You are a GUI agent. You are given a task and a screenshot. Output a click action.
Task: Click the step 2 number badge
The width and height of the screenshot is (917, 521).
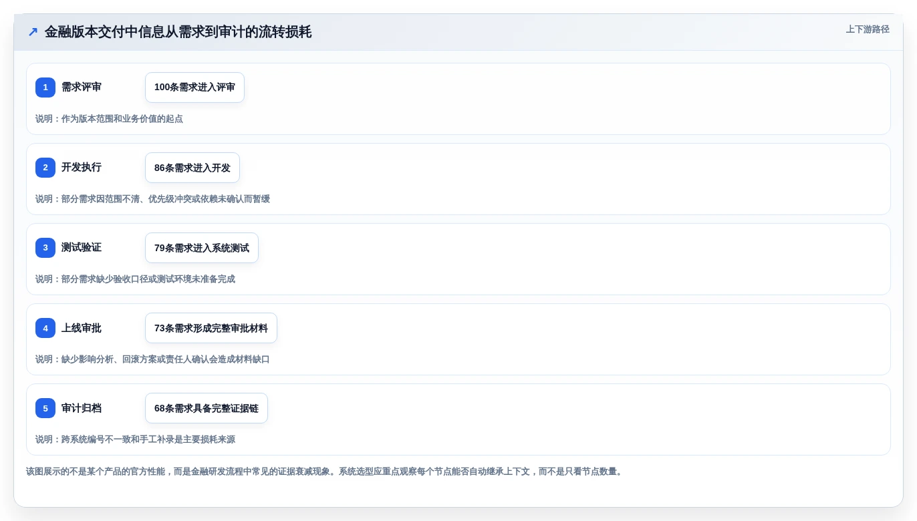coord(45,168)
